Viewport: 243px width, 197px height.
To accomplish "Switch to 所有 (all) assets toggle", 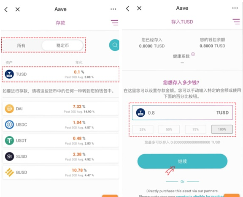I will 21,46.
